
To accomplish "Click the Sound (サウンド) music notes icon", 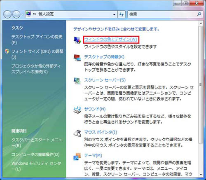I will [77, 110].
